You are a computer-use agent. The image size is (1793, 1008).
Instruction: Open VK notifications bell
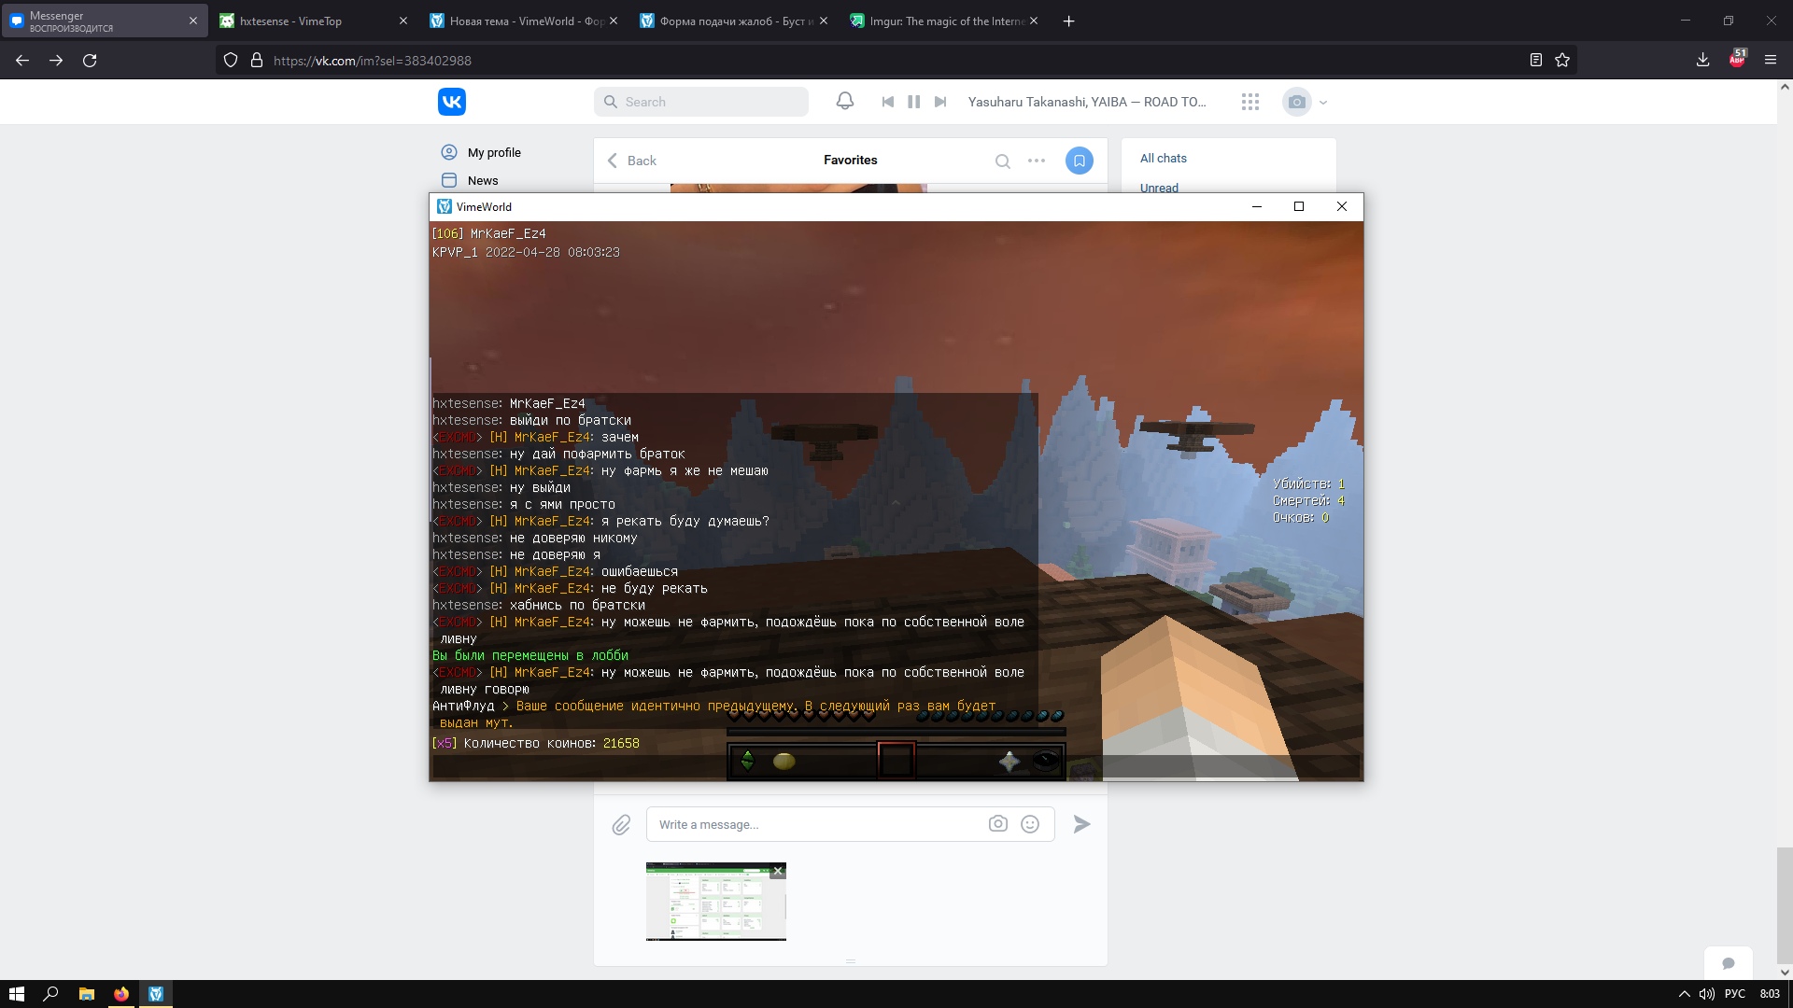pos(844,101)
